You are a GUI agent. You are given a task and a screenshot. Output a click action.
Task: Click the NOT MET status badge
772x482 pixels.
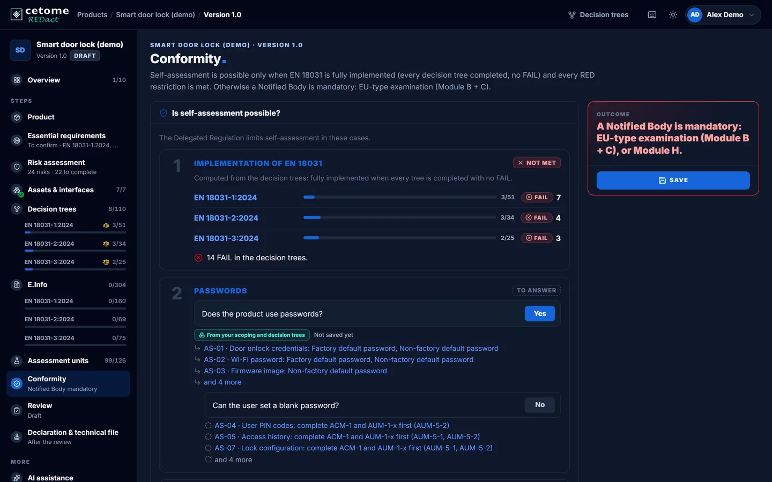pyautogui.click(x=537, y=163)
